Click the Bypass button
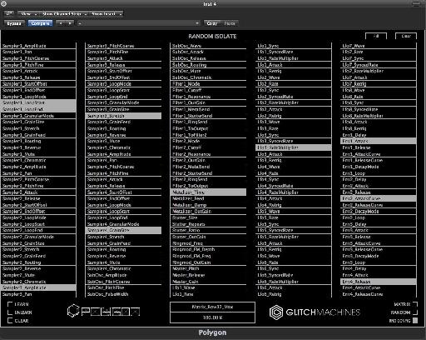The height and width of the screenshot is (340, 426). click(x=14, y=23)
